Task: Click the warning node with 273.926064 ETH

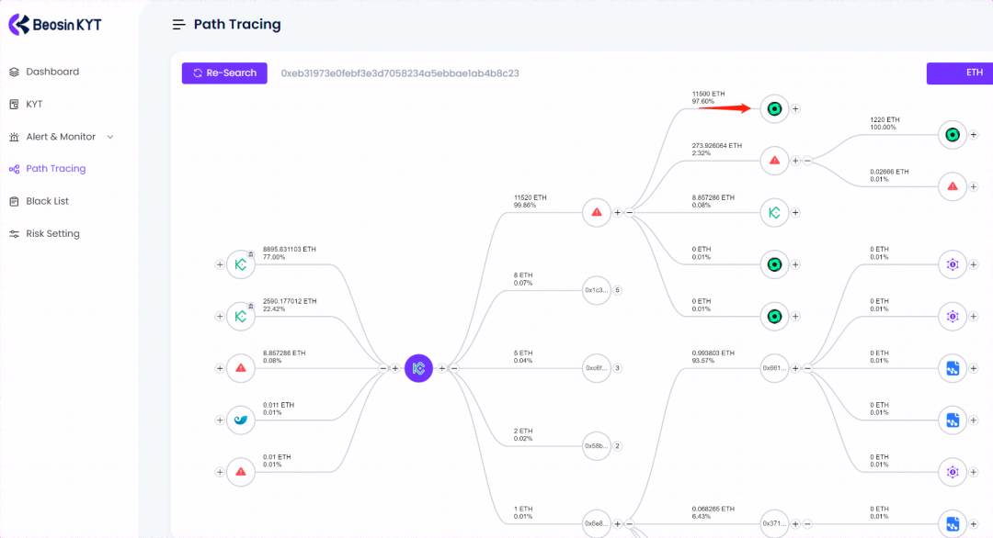Action: (774, 160)
